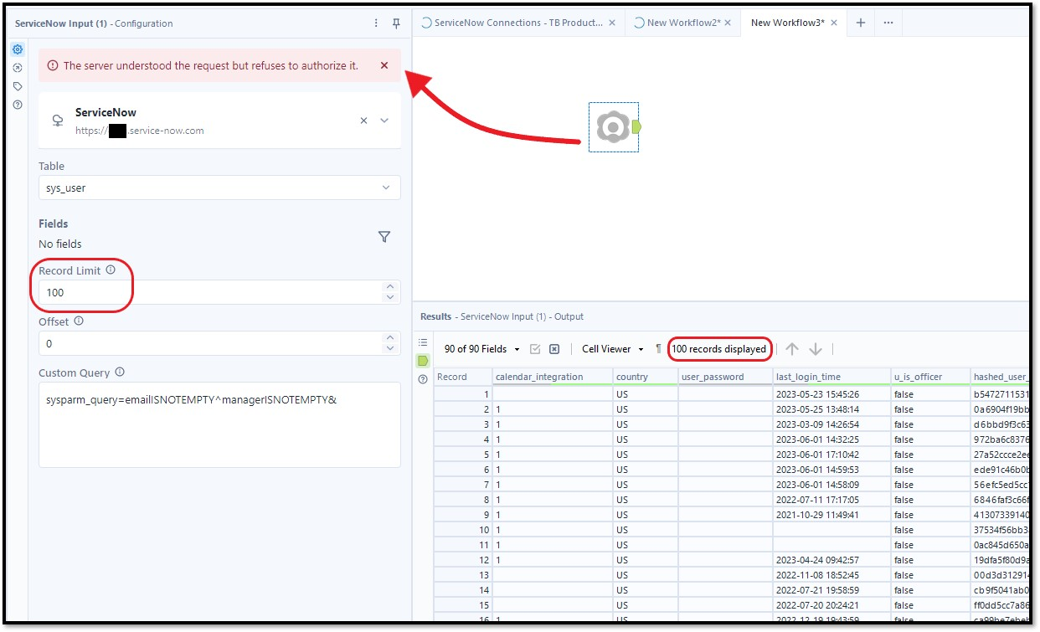Dismiss the authorization error message
This screenshot has width=1040, height=632.
click(384, 64)
